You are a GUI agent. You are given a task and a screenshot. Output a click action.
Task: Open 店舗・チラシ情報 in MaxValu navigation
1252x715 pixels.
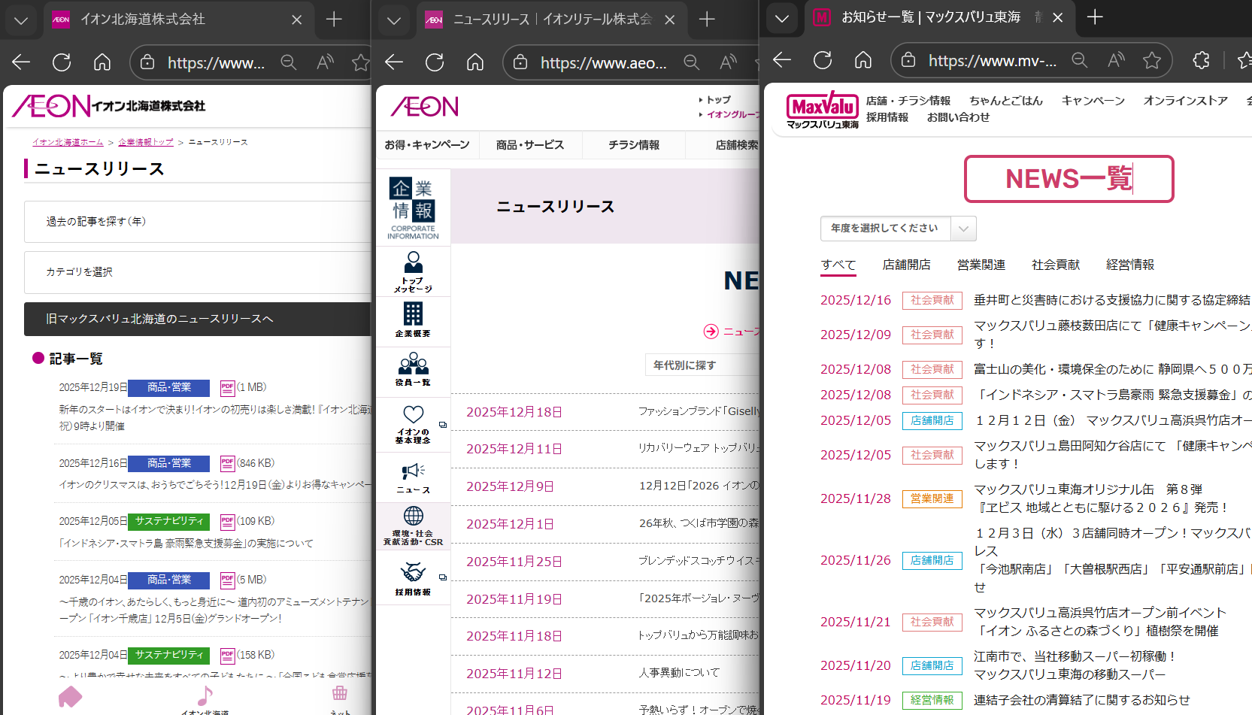point(908,101)
